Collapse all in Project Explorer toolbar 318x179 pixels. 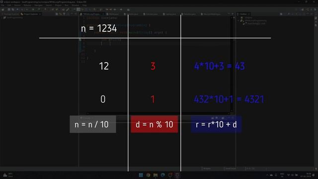tap(57, 14)
